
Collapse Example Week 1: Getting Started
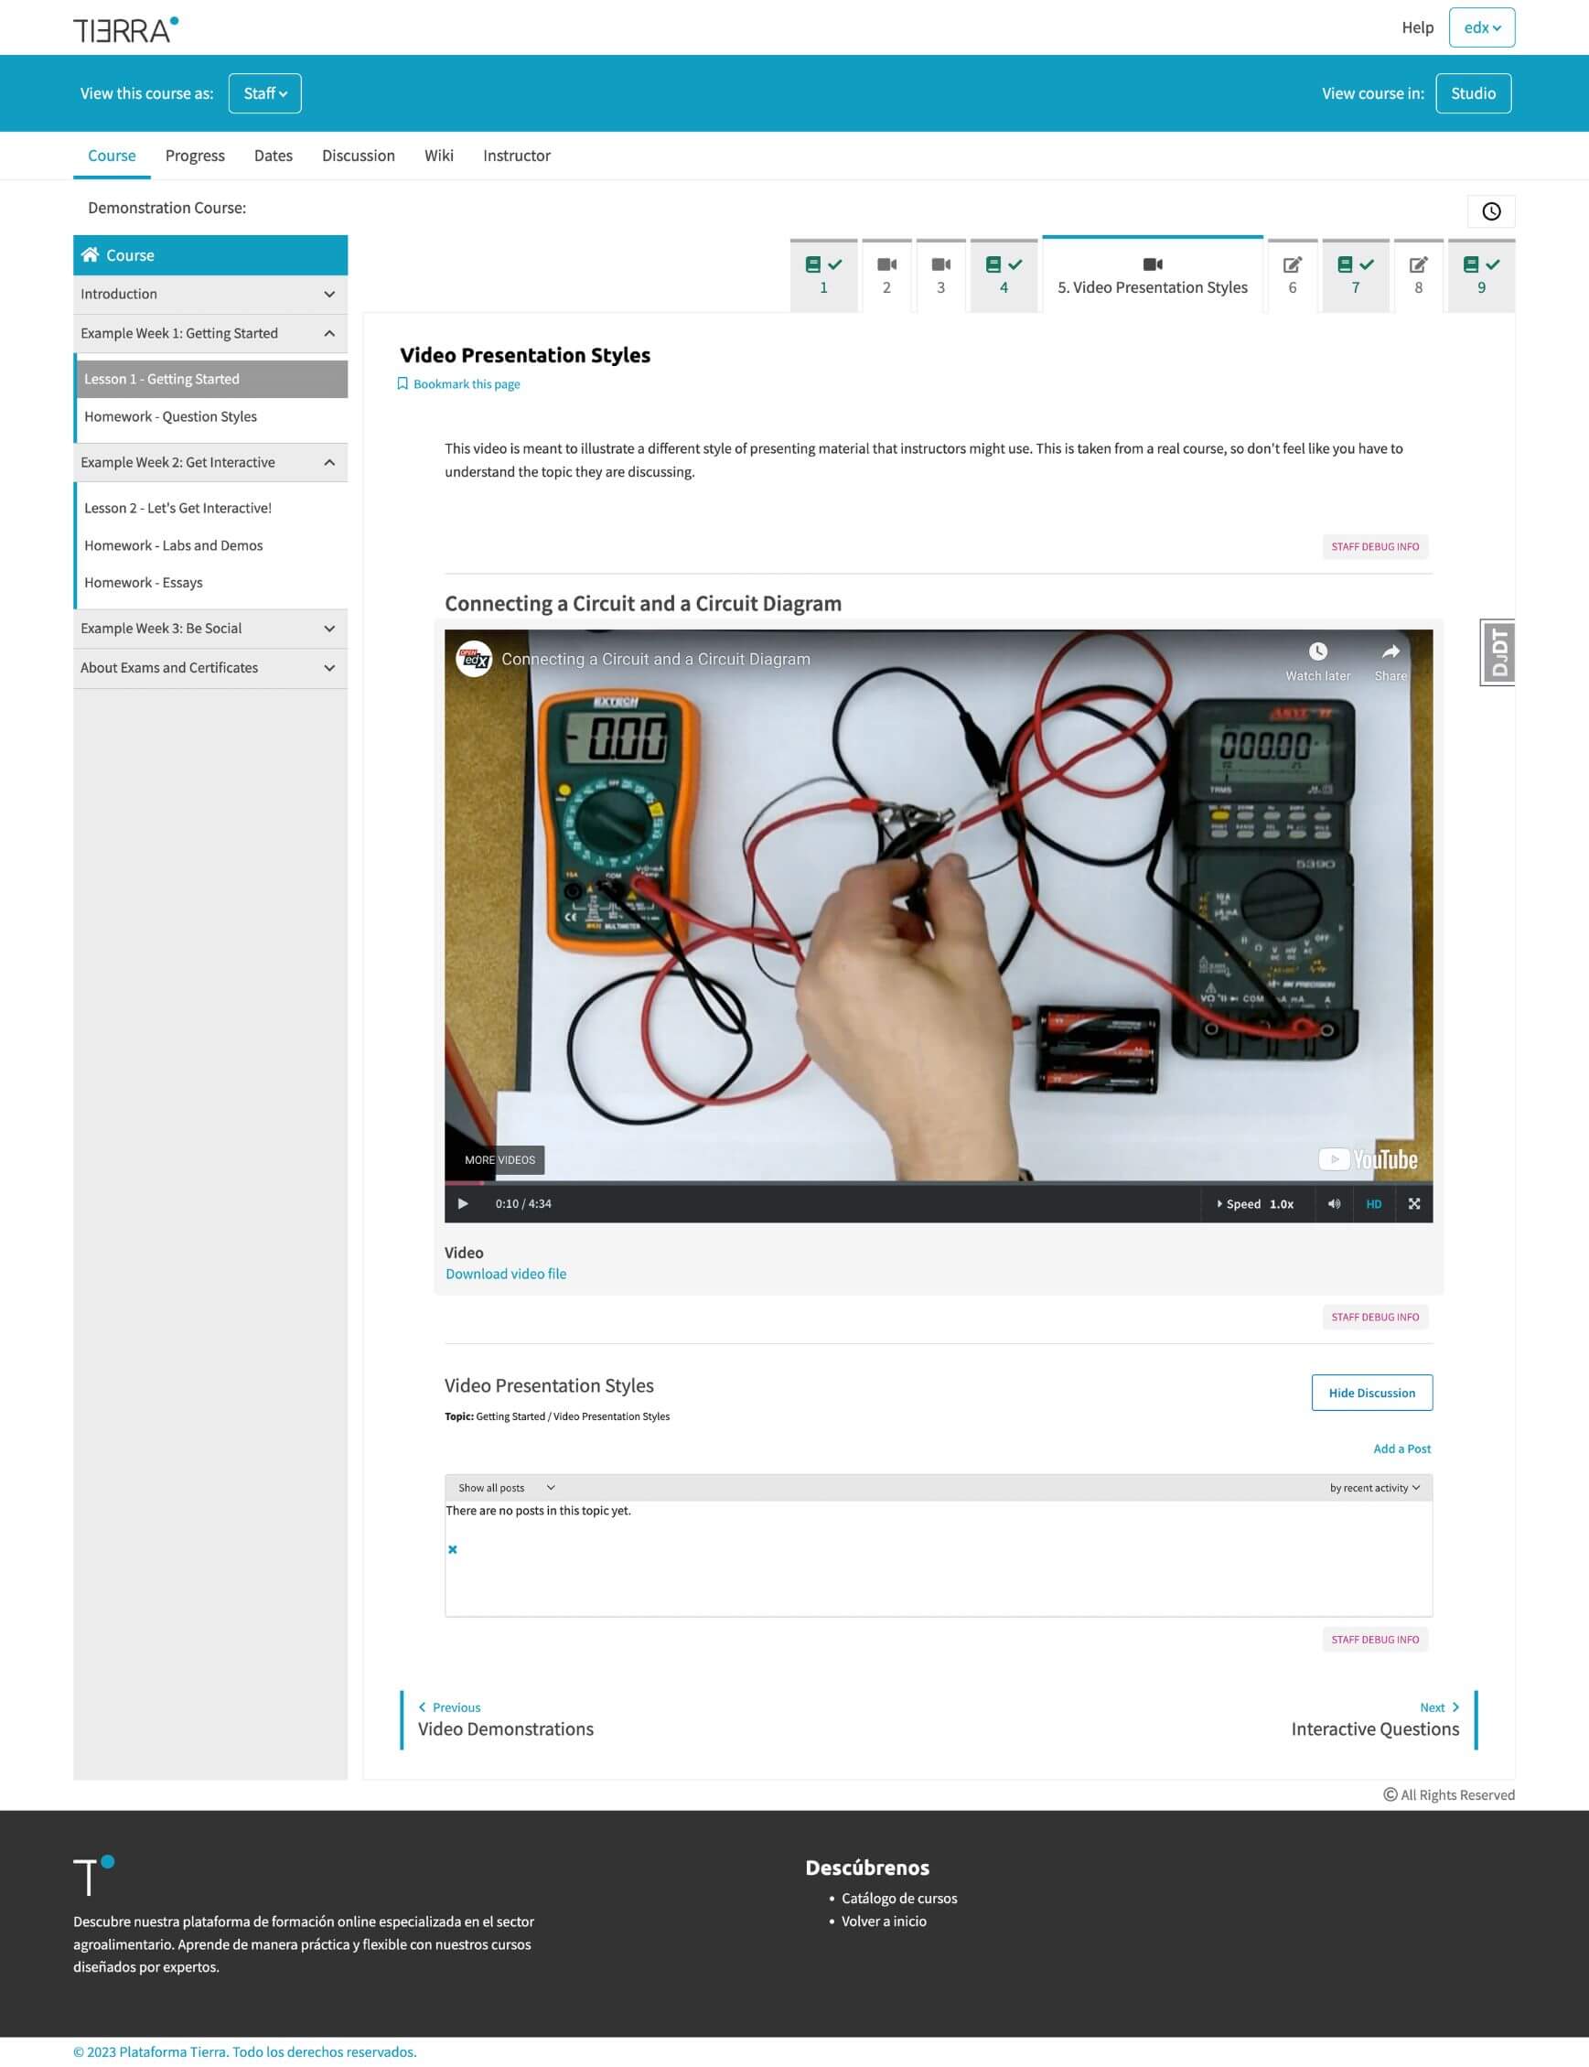[x=210, y=333]
